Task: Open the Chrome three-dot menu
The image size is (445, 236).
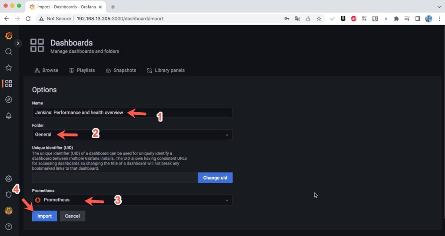Action: (x=439, y=19)
